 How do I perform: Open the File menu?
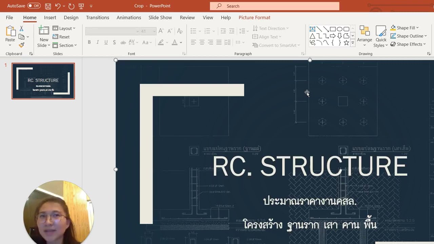click(x=9, y=18)
